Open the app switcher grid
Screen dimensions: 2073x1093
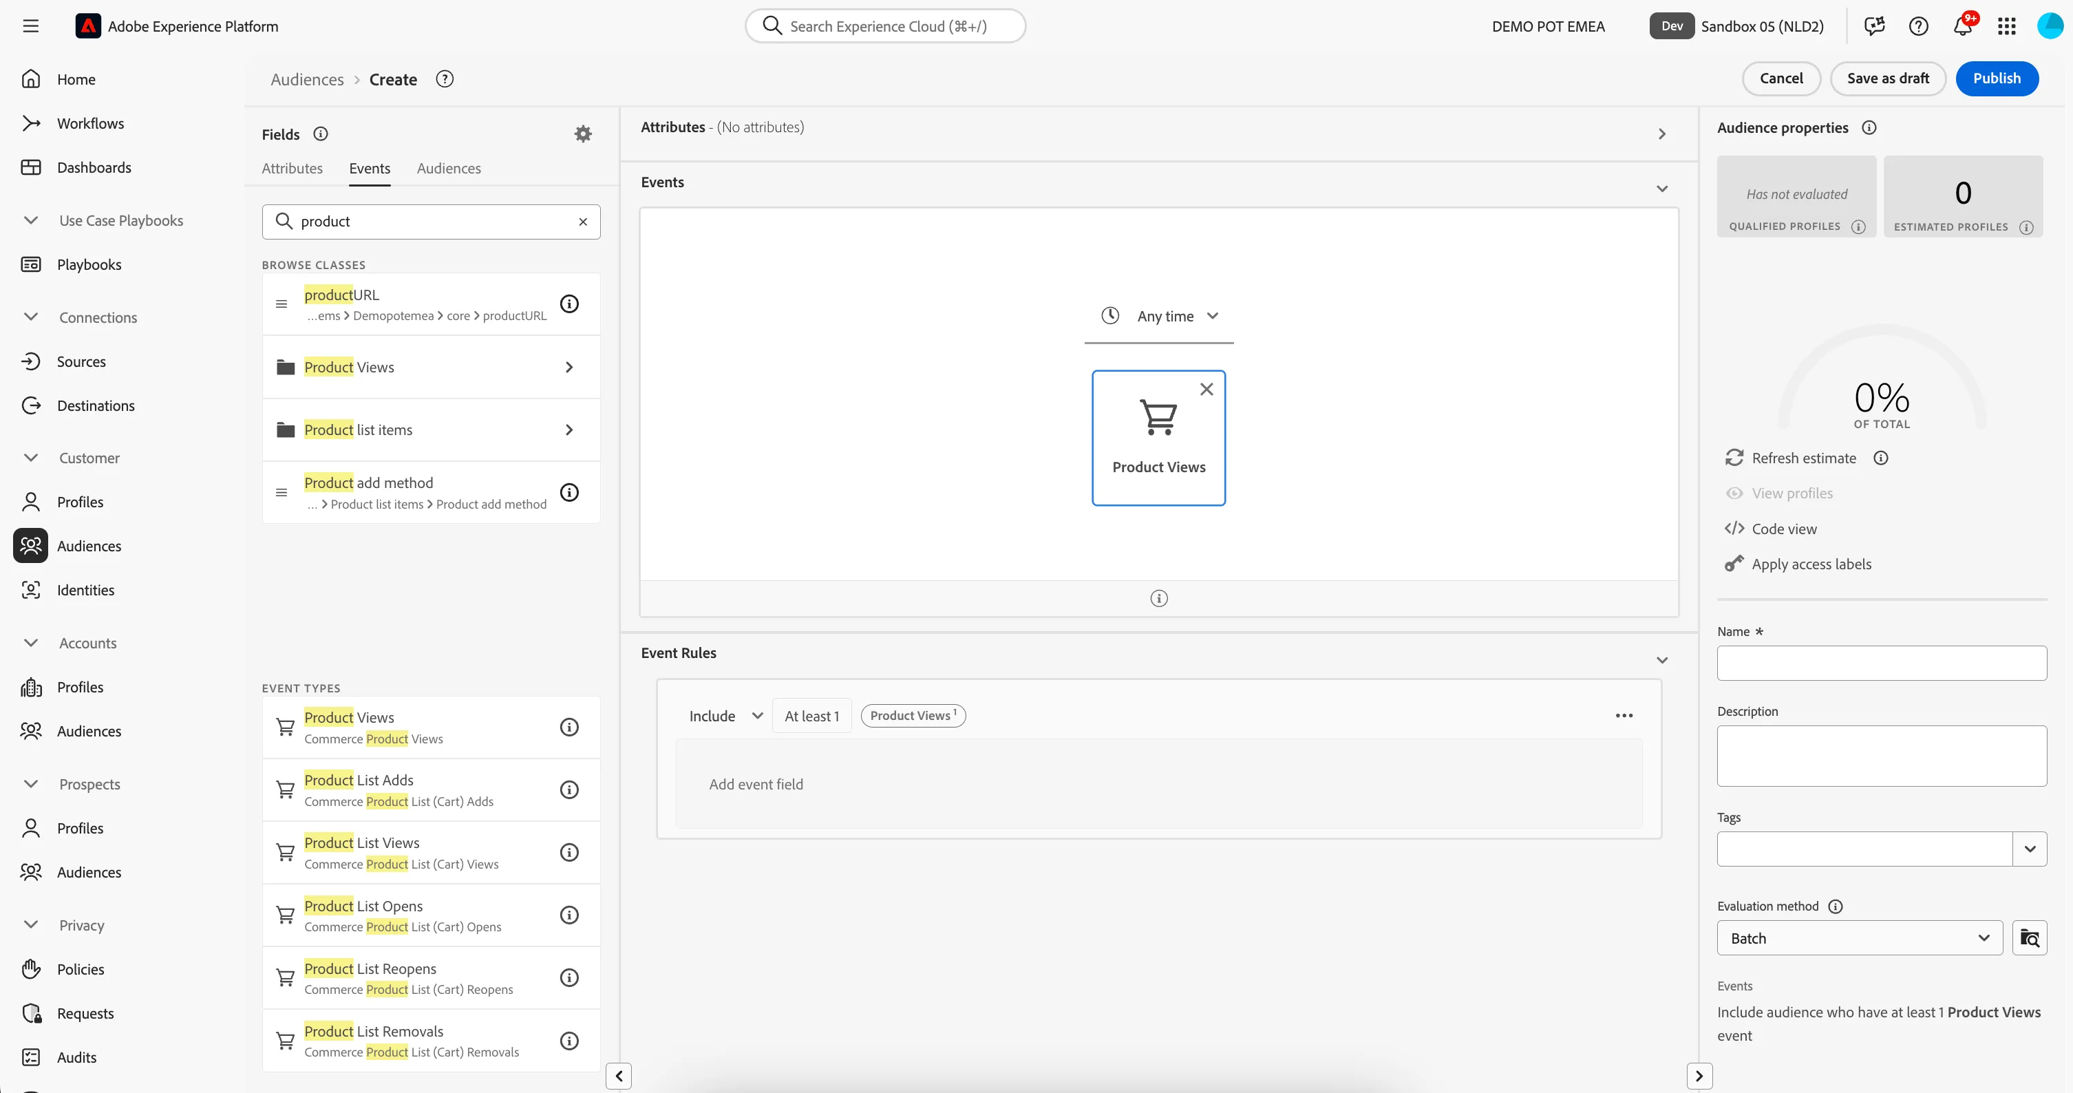[x=2006, y=25]
